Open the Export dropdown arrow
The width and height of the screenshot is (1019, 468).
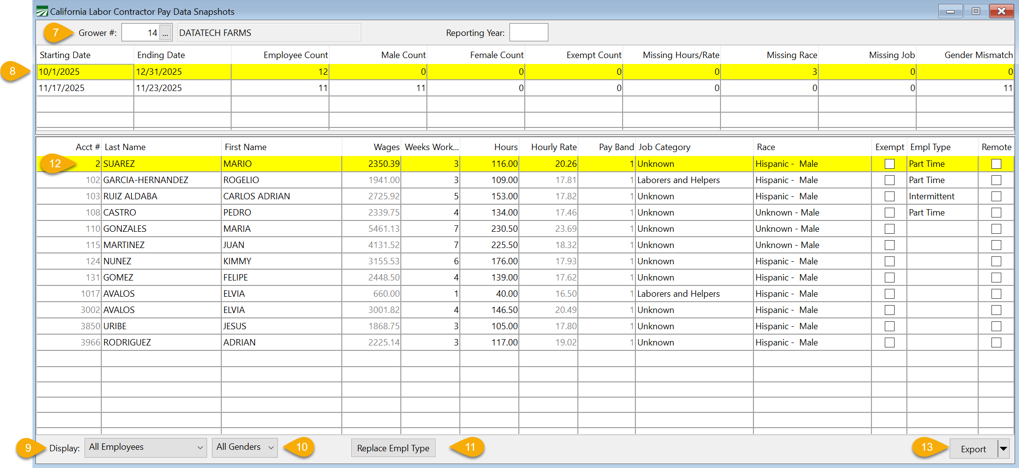[1003, 449]
